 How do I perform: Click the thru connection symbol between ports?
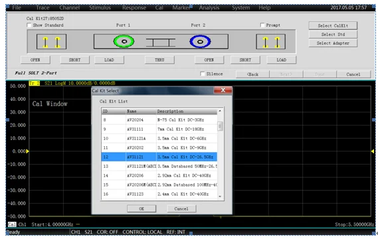point(161,42)
